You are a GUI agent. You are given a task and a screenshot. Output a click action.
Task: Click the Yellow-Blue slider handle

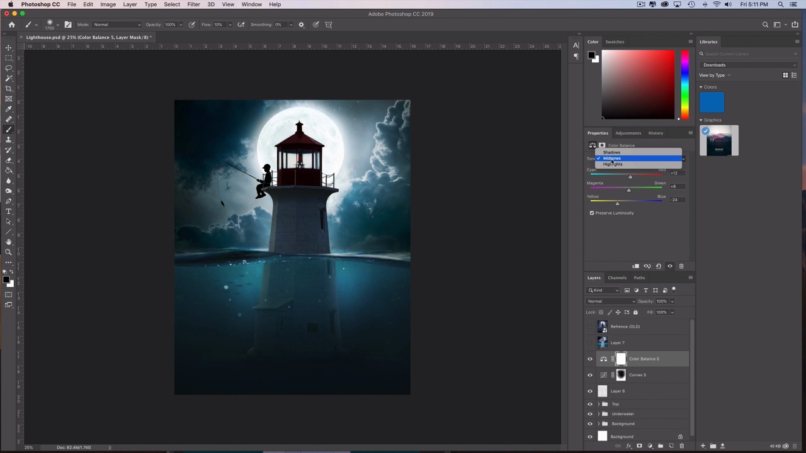click(617, 204)
